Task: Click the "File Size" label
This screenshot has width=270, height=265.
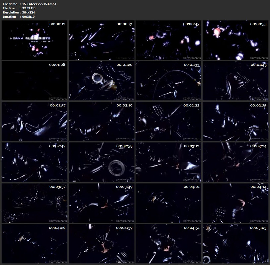Action: point(9,8)
